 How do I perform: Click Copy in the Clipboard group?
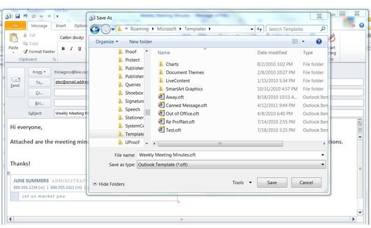30,43
